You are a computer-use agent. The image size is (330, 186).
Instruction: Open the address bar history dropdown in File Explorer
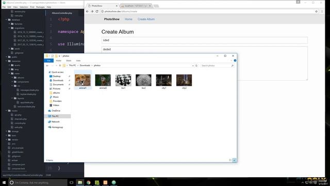[x=193, y=66]
